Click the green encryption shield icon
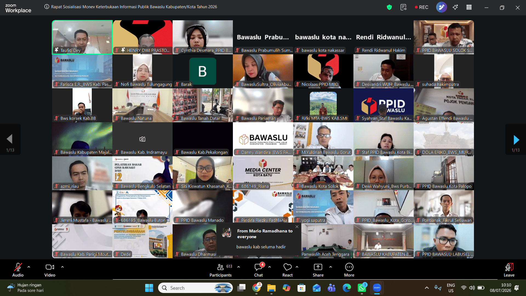Screen dimensions: 526x296 pyautogui.click(x=389, y=7)
